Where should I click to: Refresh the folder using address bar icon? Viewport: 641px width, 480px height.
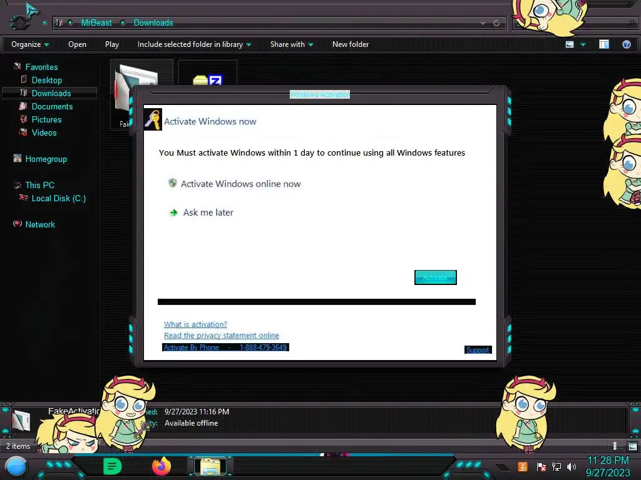(496, 23)
